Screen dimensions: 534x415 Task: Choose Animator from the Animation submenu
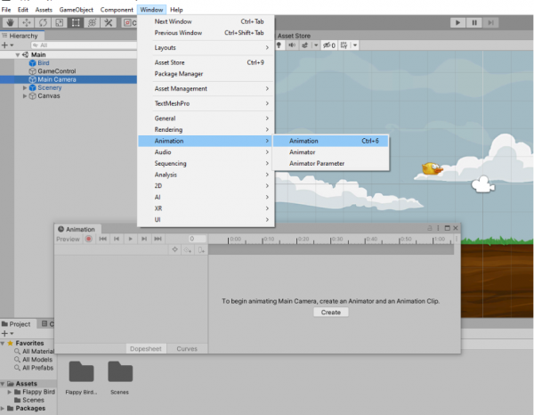tap(330, 152)
